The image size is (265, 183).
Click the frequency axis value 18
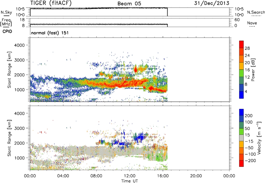click(x=22, y=20)
